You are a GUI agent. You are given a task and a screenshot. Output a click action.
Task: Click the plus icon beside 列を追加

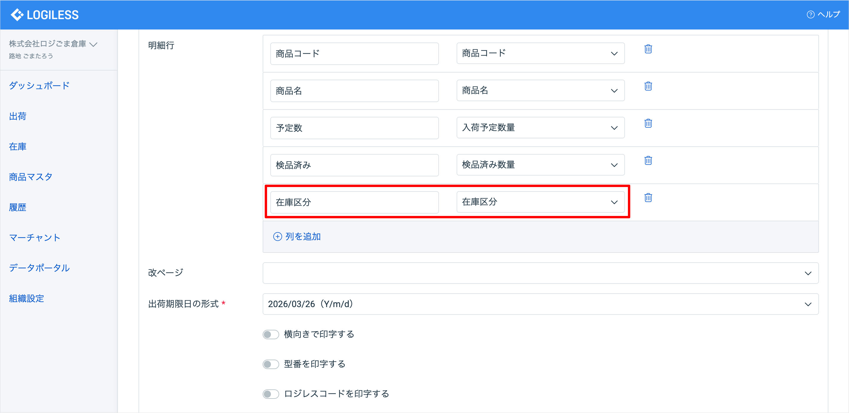pyautogui.click(x=277, y=237)
